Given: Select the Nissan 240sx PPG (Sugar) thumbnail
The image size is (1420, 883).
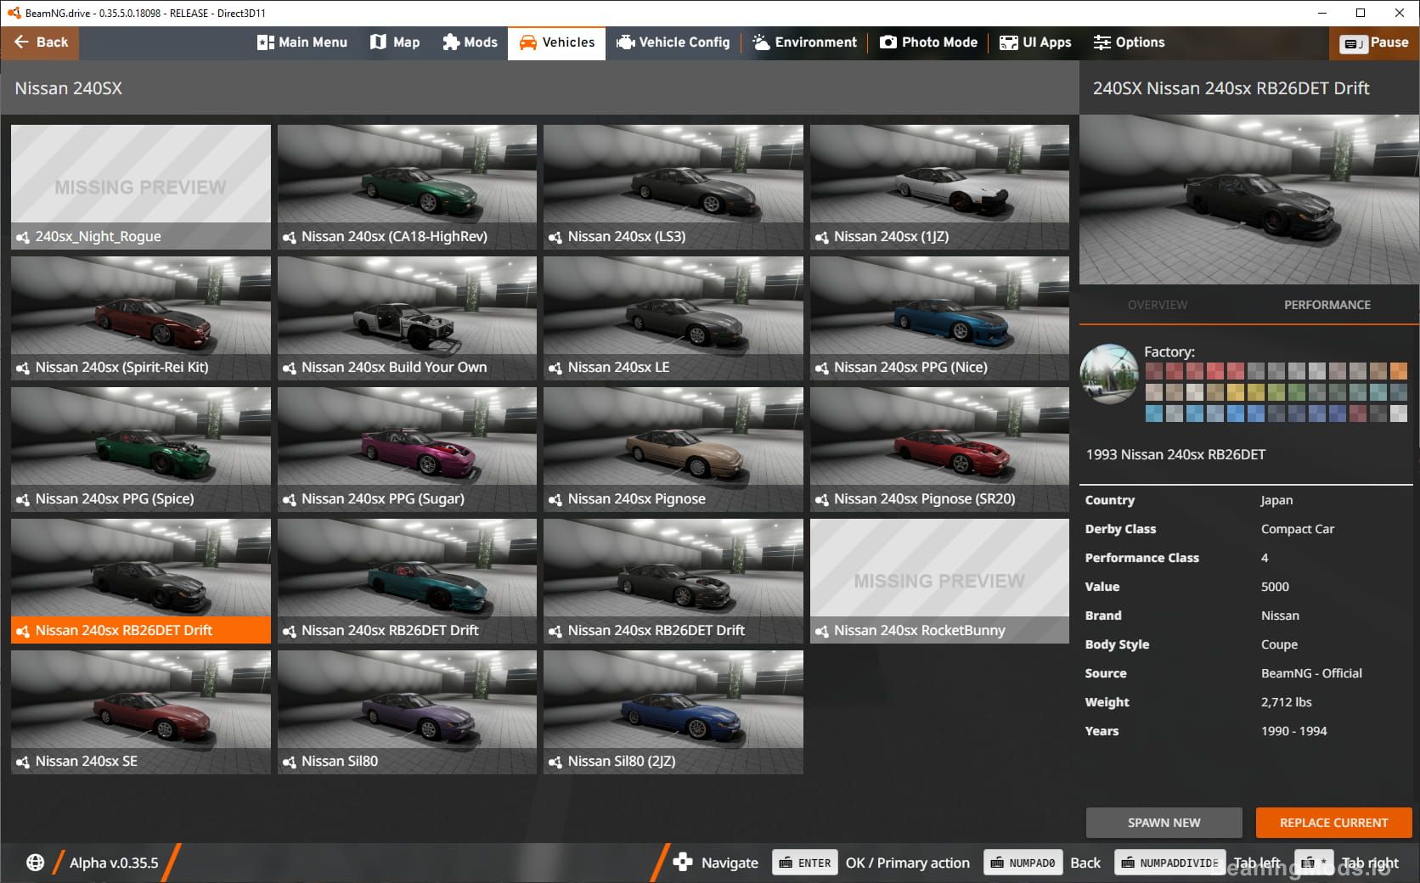Looking at the screenshot, I should coord(407,450).
